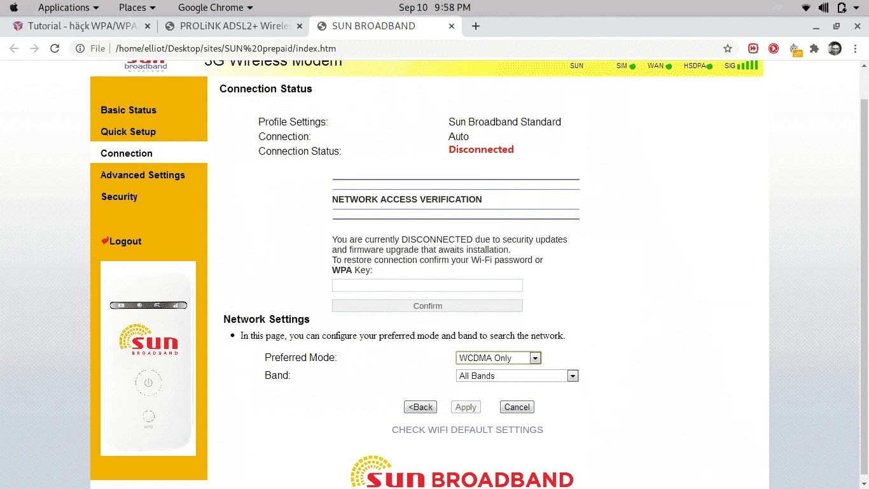Click Logout in the sidebar
869x489 pixels.
click(x=121, y=241)
